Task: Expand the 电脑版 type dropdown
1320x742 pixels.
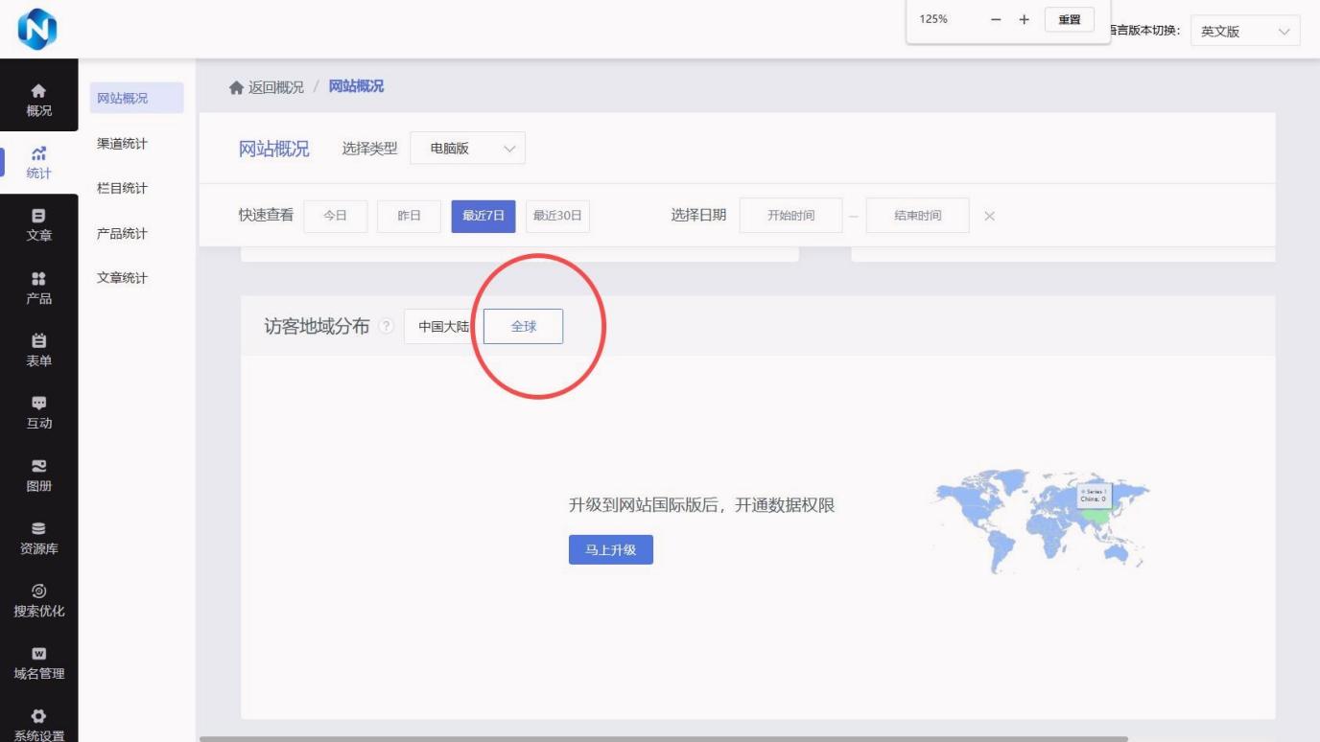Action: 467,149
